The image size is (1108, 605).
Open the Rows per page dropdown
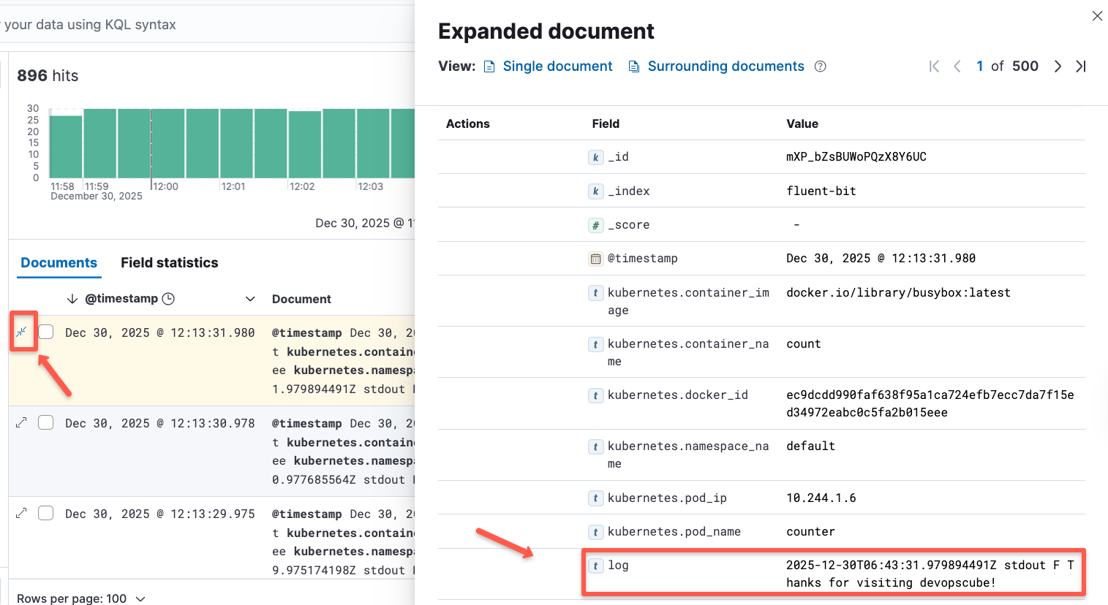coord(80,598)
